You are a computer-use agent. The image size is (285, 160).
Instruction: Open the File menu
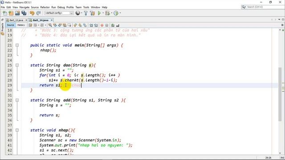pos(3,7)
